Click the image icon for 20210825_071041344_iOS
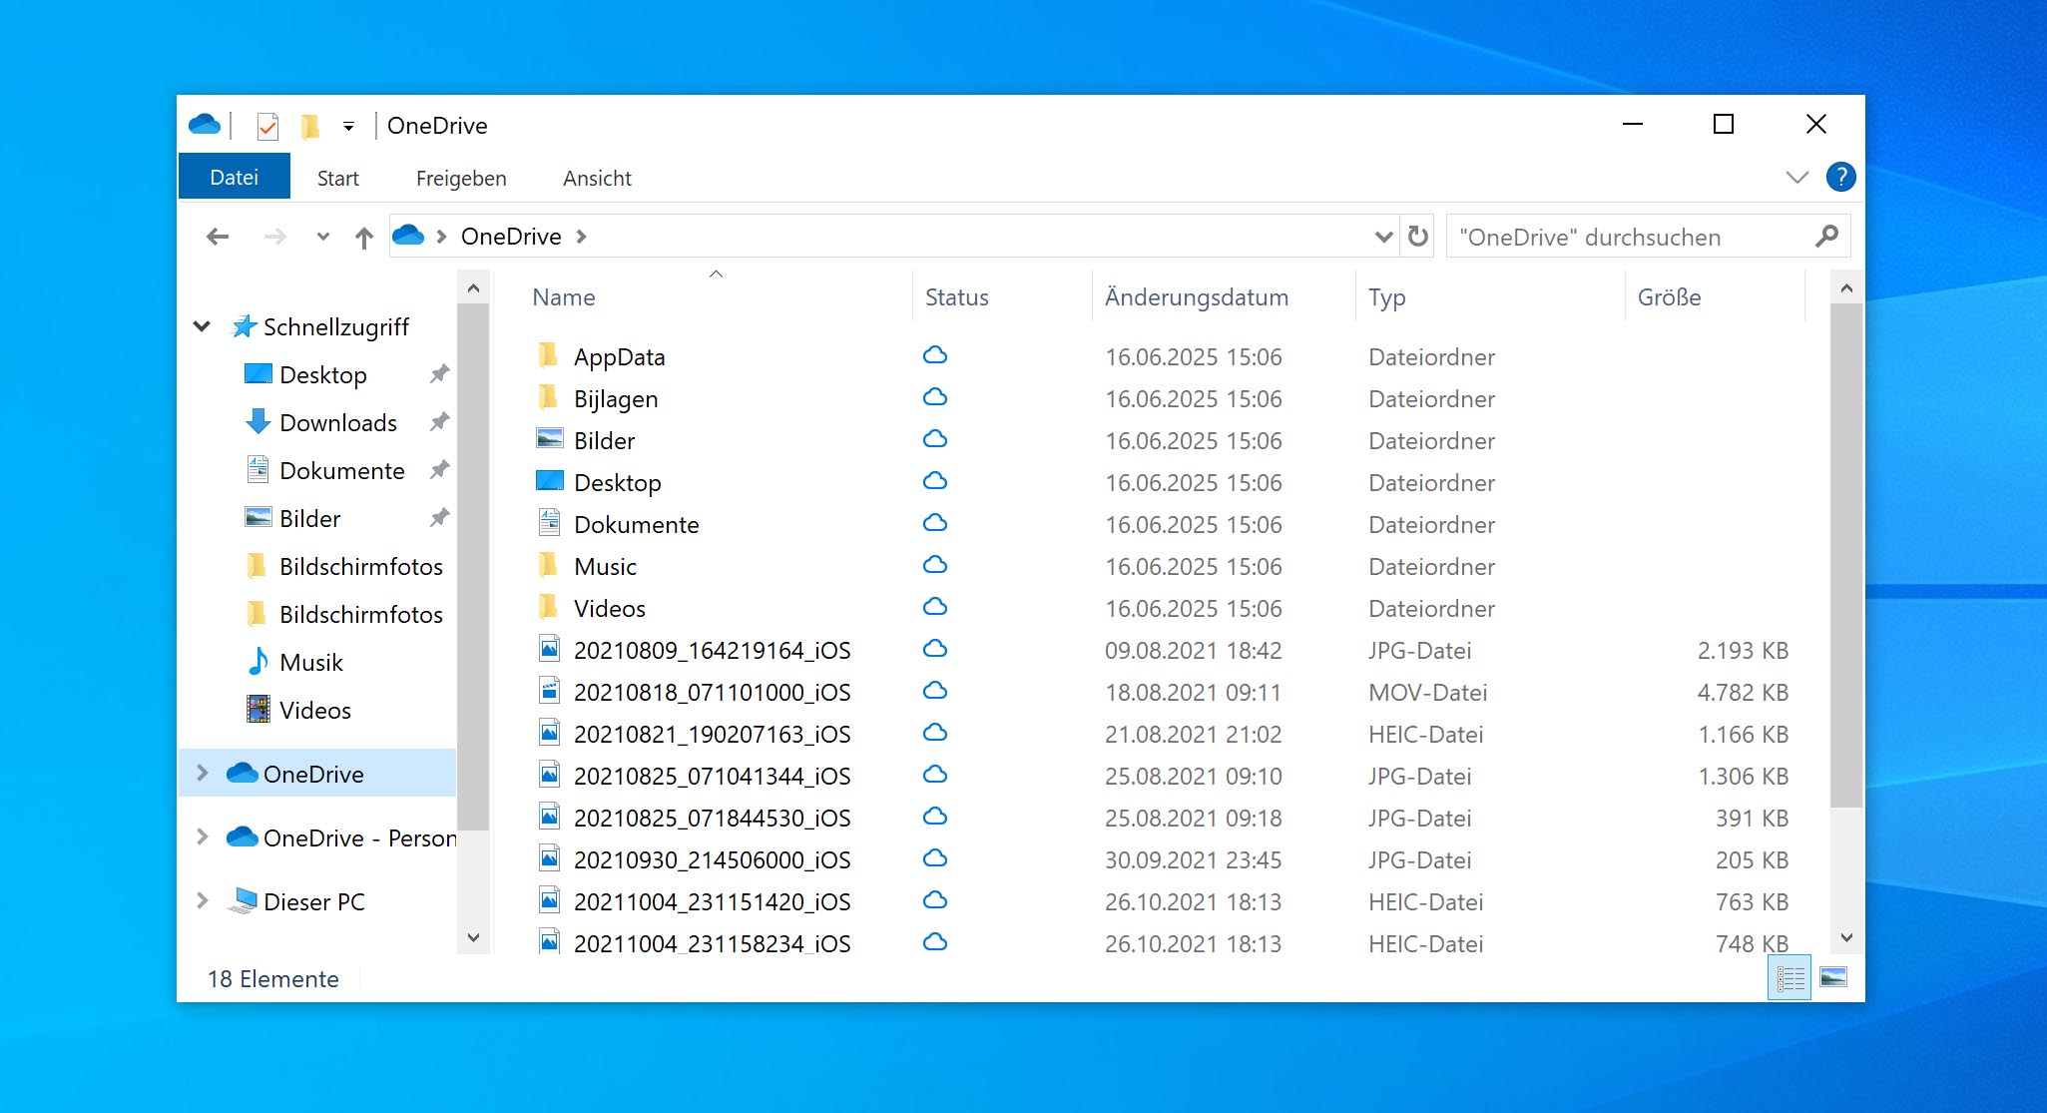 click(549, 774)
